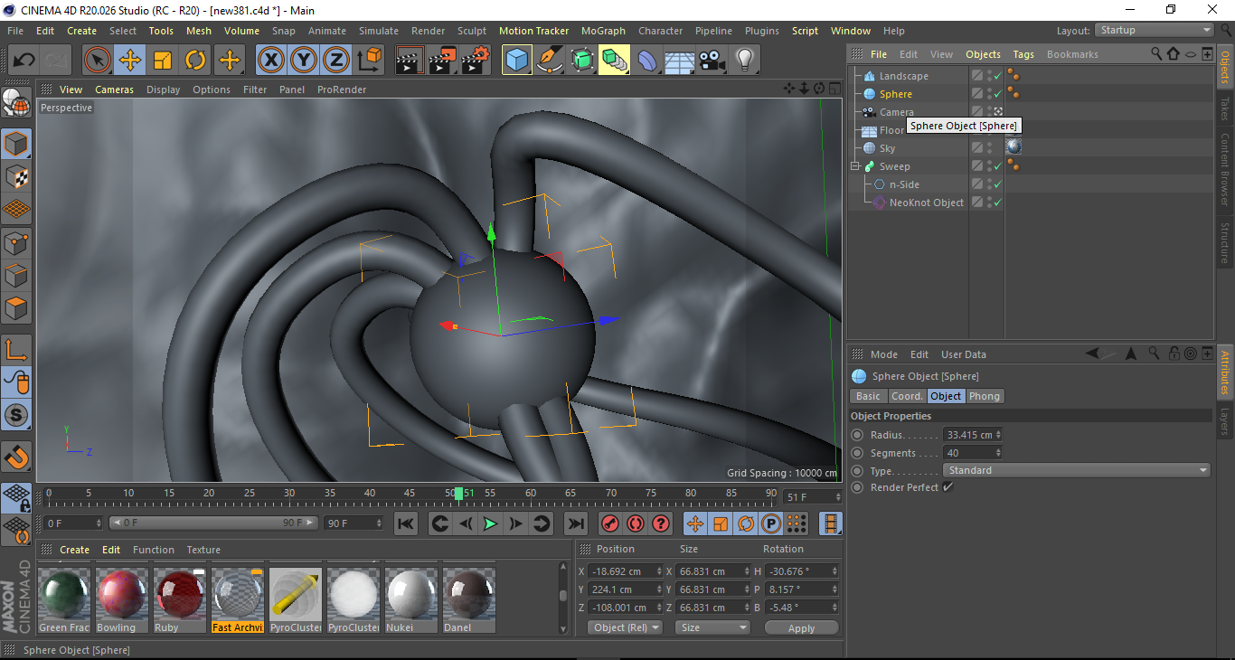Toggle Y axis lock
Image resolution: width=1235 pixels, height=660 pixels.
pyautogui.click(x=304, y=61)
